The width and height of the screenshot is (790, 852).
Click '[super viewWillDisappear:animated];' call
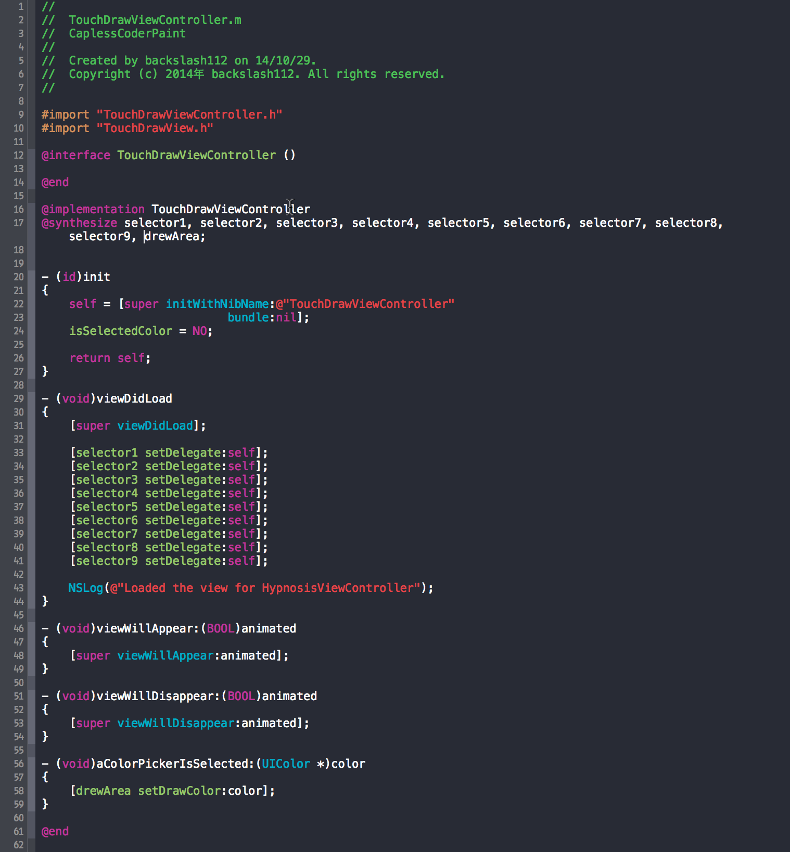click(x=189, y=723)
